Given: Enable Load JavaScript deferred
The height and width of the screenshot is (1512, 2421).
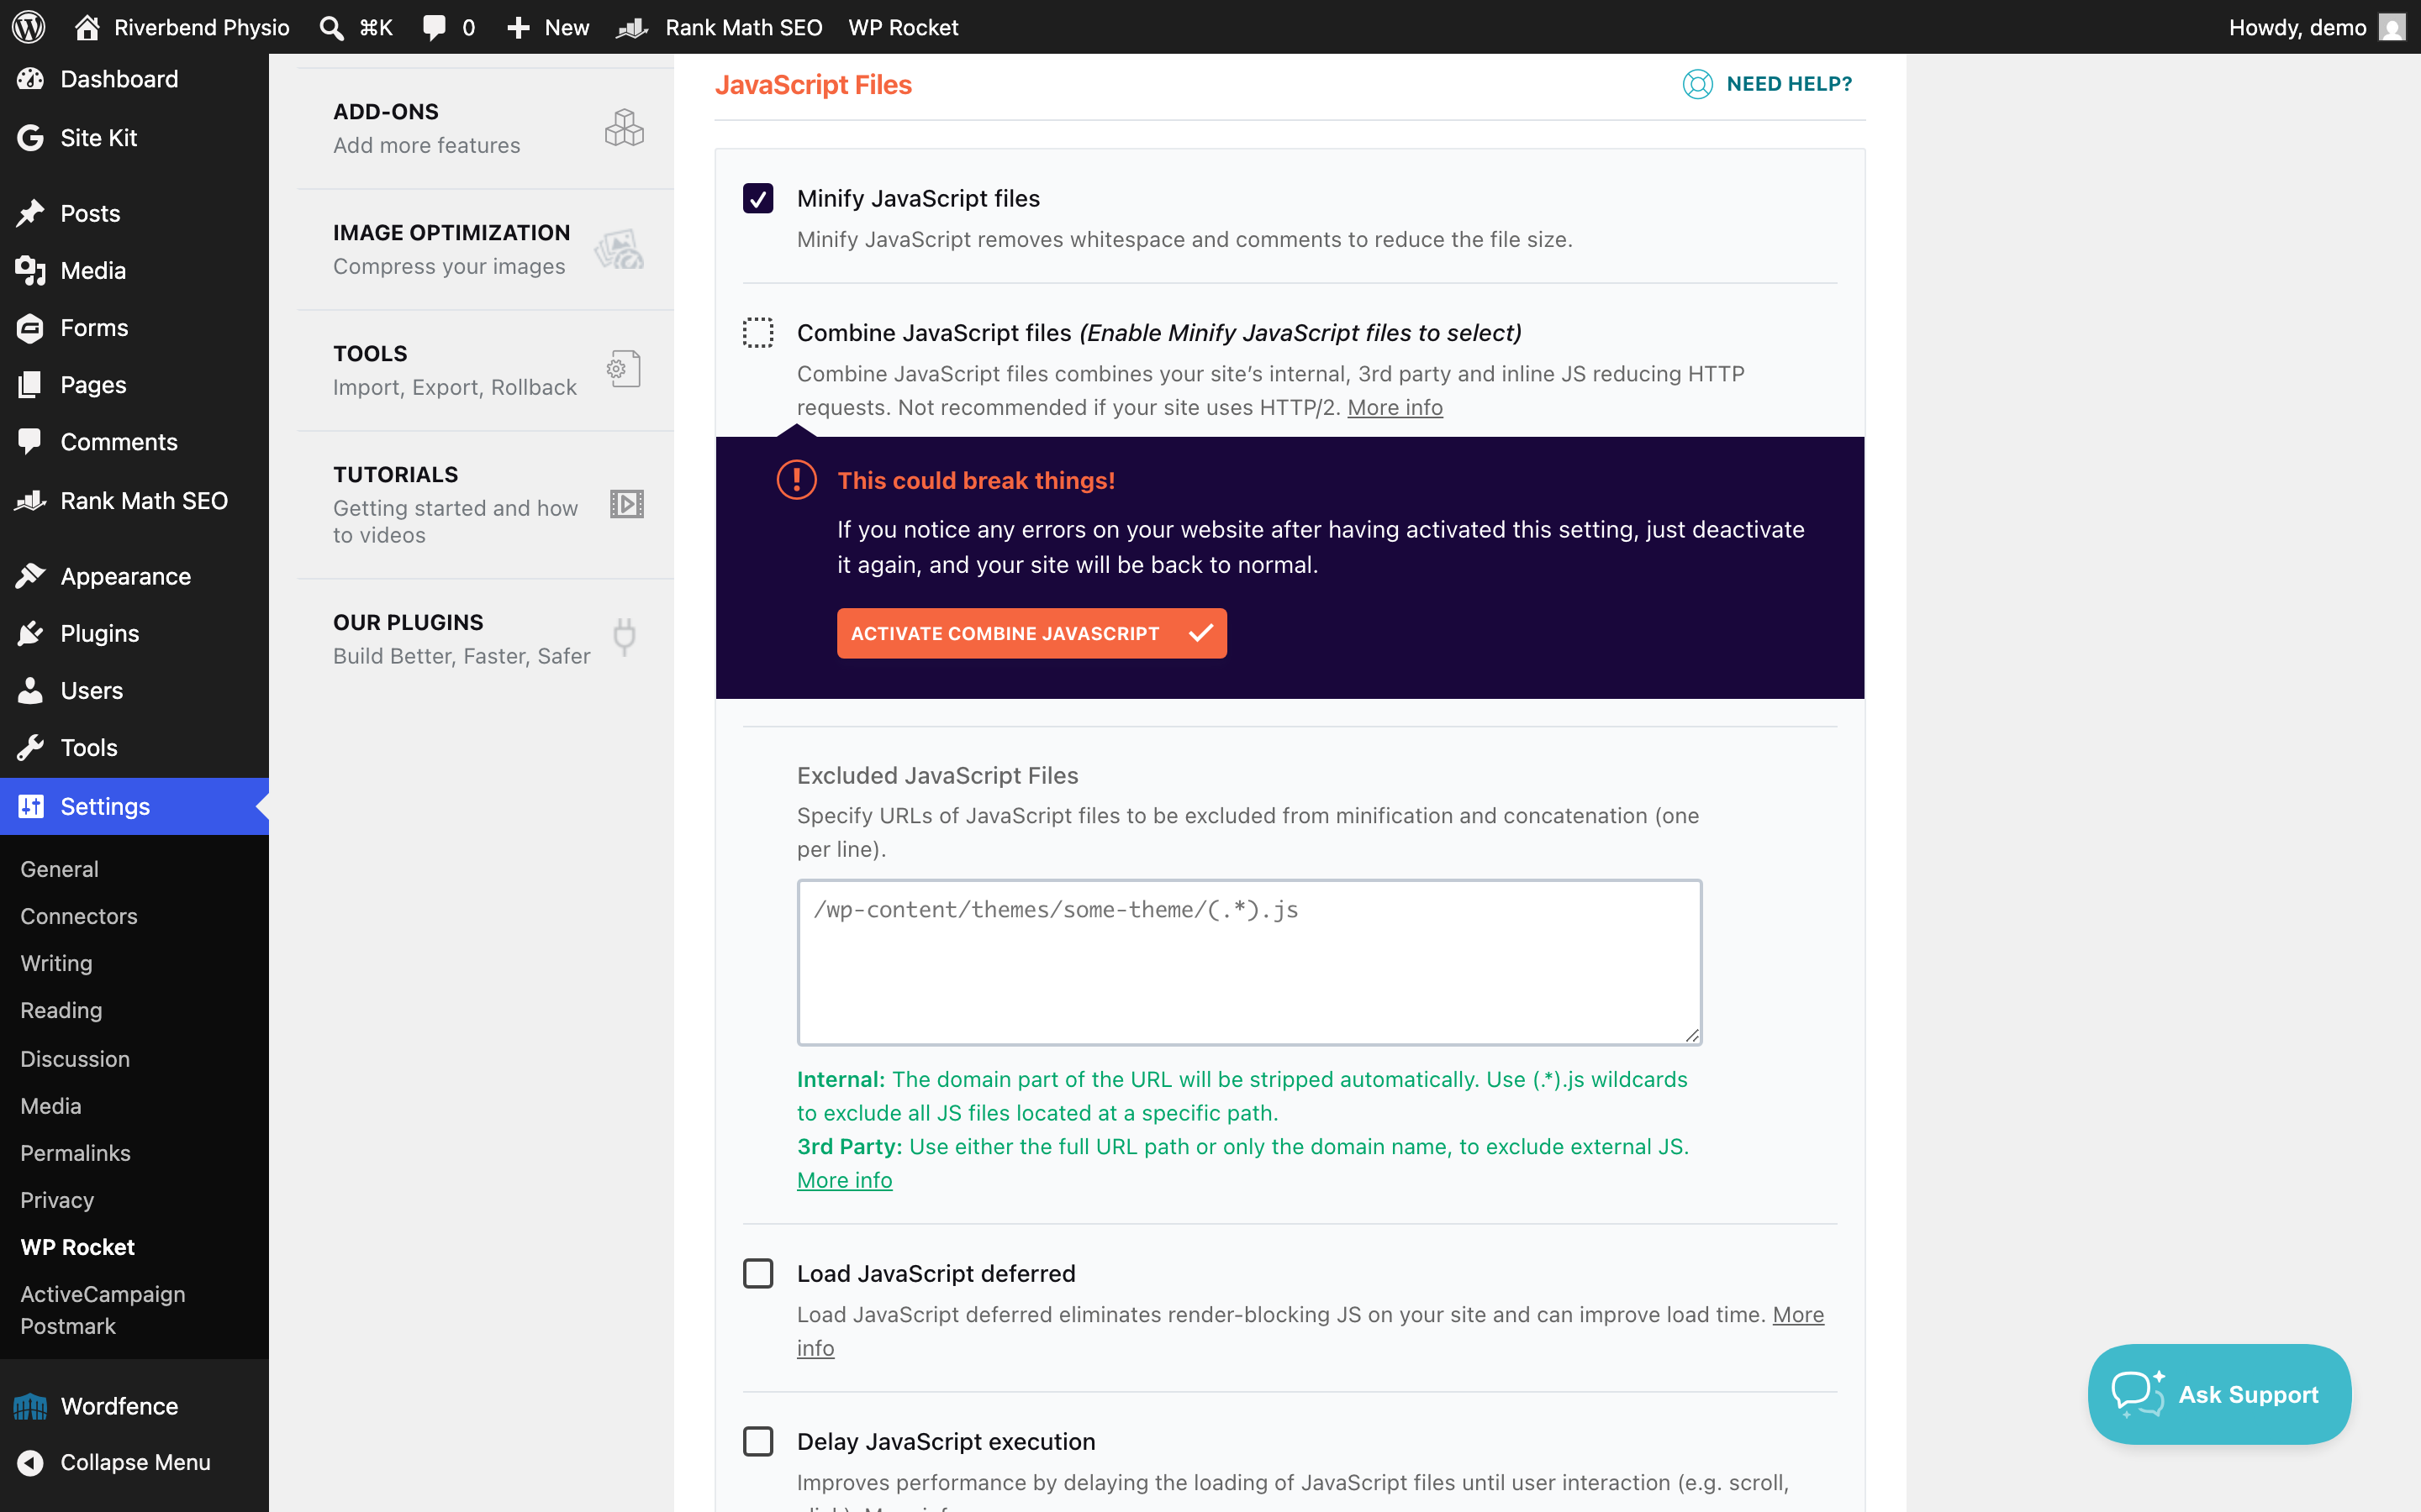Looking at the screenshot, I should point(758,1273).
